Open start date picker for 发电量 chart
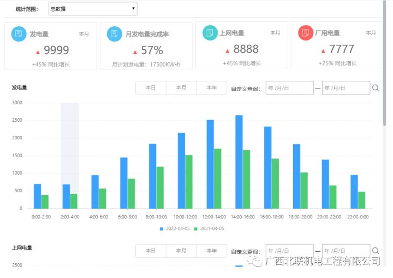Screen dimensions: 393x278 click(x=289, y=88)
